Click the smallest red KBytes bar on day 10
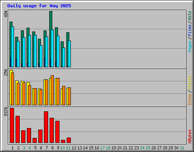 tap(63, 141)
